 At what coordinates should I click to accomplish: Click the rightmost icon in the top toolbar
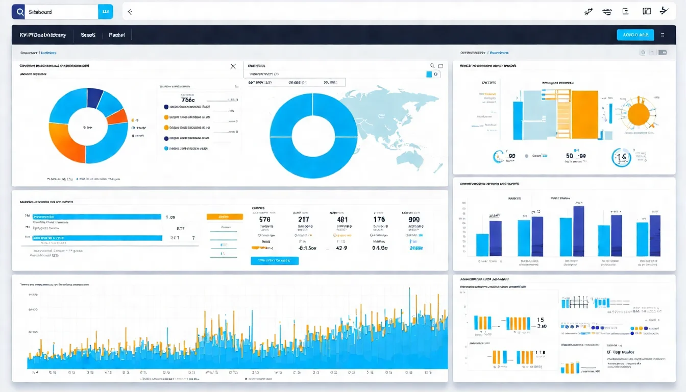[x=664, y=11]
